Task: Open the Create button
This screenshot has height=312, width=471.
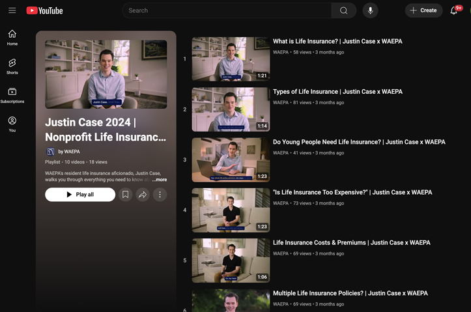Action: point(423,10)
